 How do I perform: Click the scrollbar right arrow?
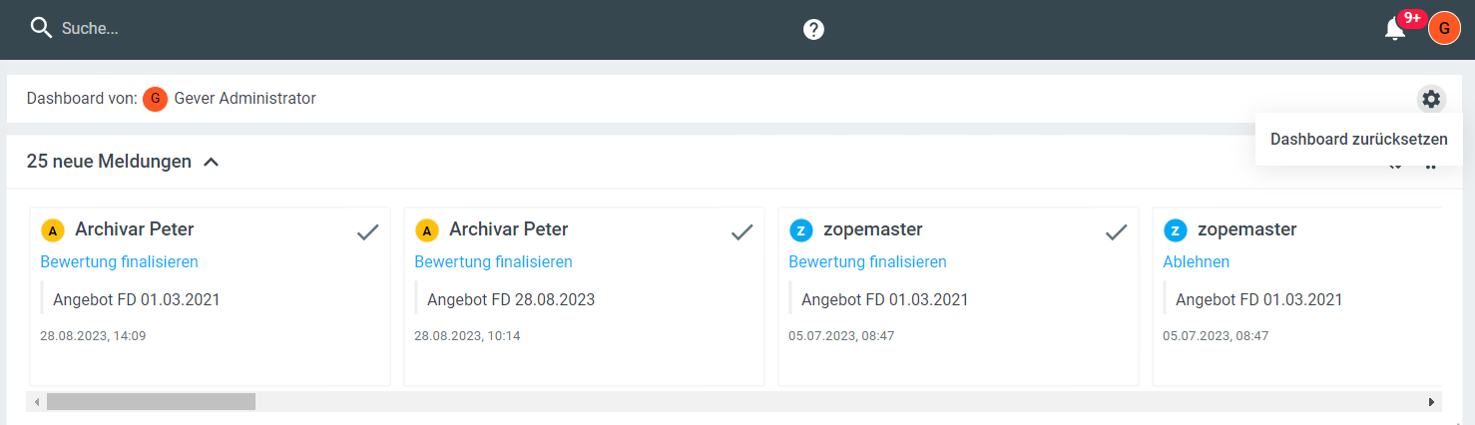point(1431,401)
